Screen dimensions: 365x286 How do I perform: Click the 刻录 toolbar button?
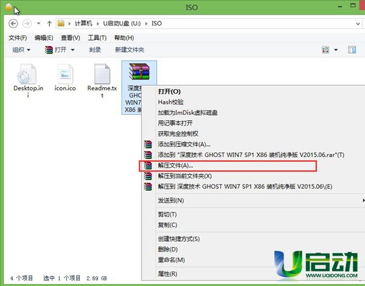tap(95, 50)
